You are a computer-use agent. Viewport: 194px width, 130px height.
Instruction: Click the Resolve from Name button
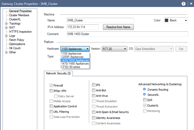tap(118, 27)
